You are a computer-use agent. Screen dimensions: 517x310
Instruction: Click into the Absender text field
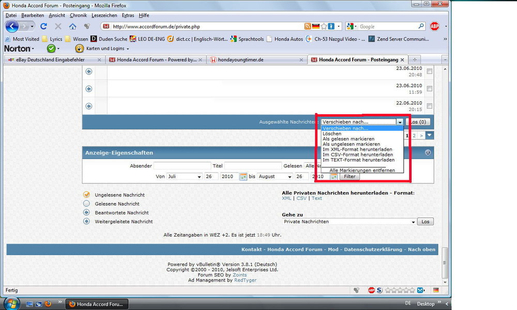click(x=183, y=166)
